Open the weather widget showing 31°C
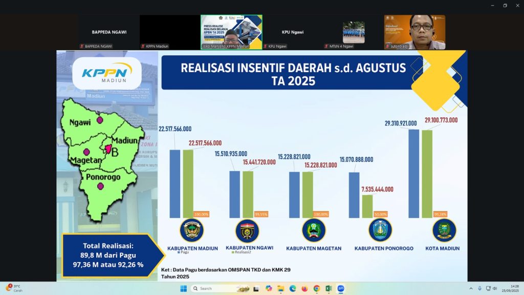 tap(14, 288)
